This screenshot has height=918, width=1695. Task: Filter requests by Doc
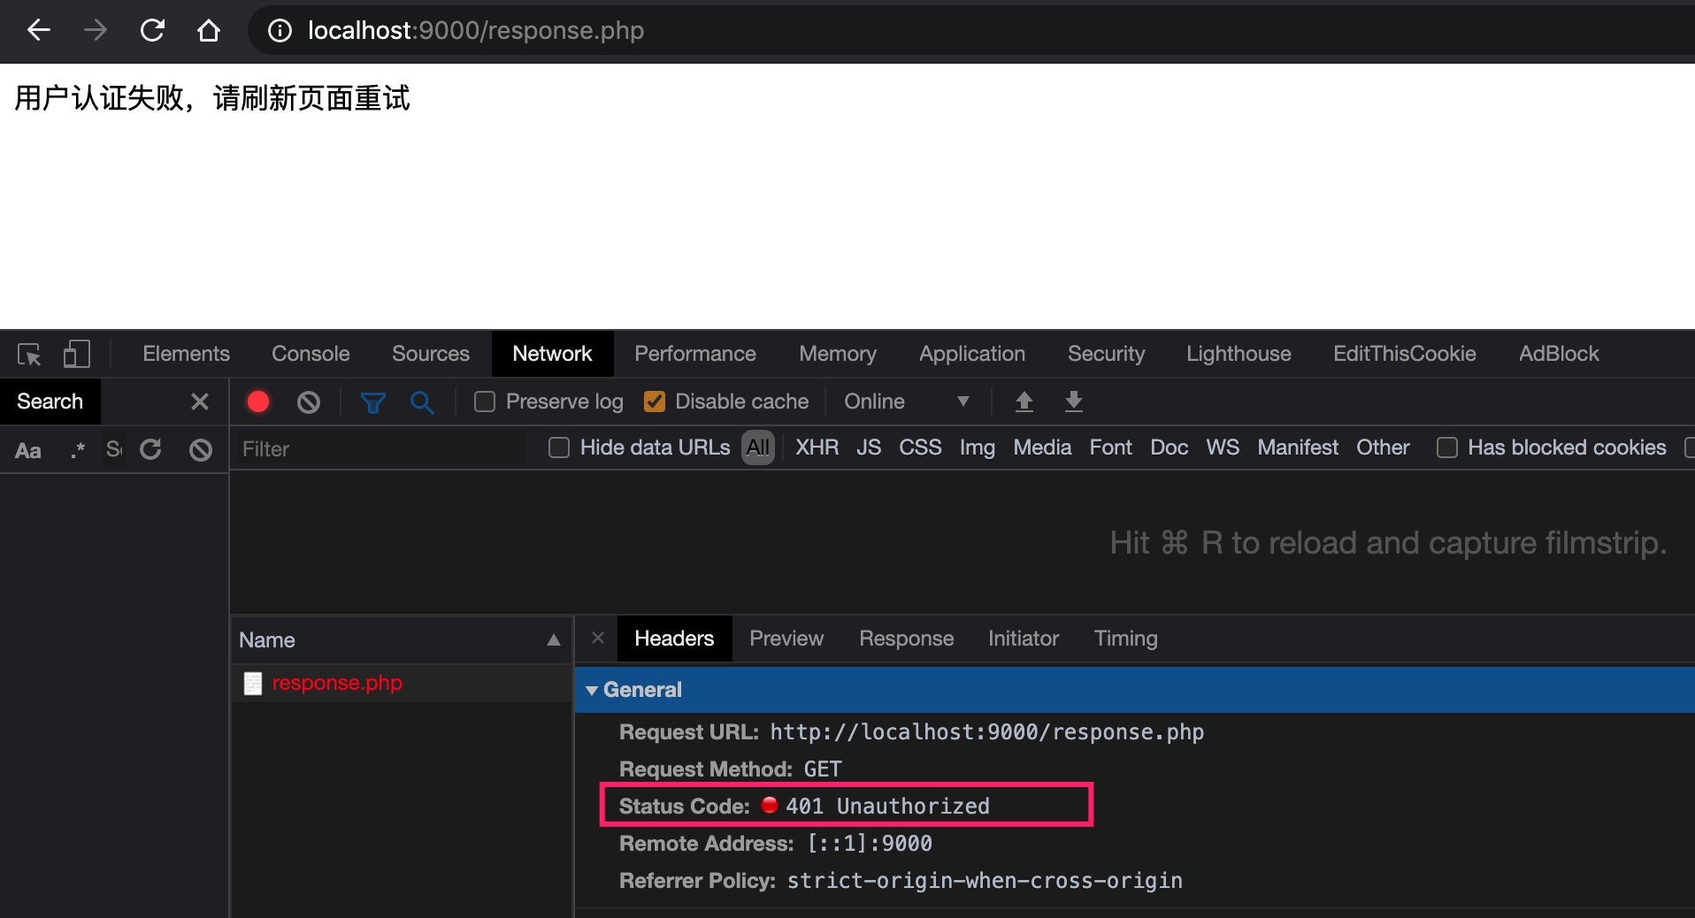pyautogui.click(x=1169, y=448)
